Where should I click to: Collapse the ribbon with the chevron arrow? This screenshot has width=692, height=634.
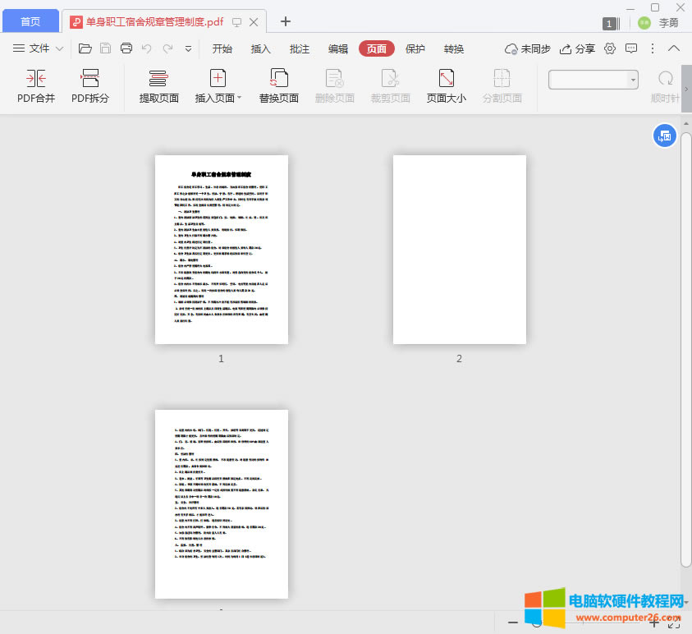(x=674, y=48)
